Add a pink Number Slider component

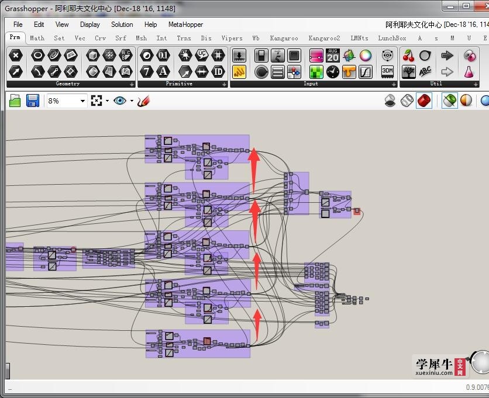[x=316, y=56]
